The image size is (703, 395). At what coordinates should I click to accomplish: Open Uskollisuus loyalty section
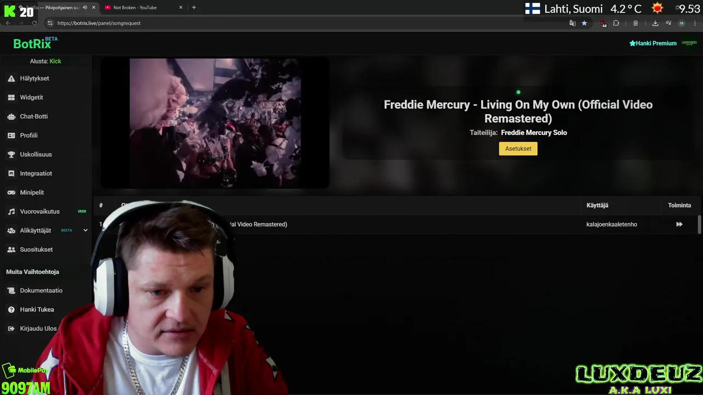point(36,155)
